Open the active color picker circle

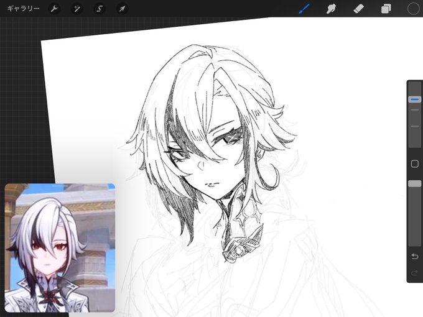(413, 9)
